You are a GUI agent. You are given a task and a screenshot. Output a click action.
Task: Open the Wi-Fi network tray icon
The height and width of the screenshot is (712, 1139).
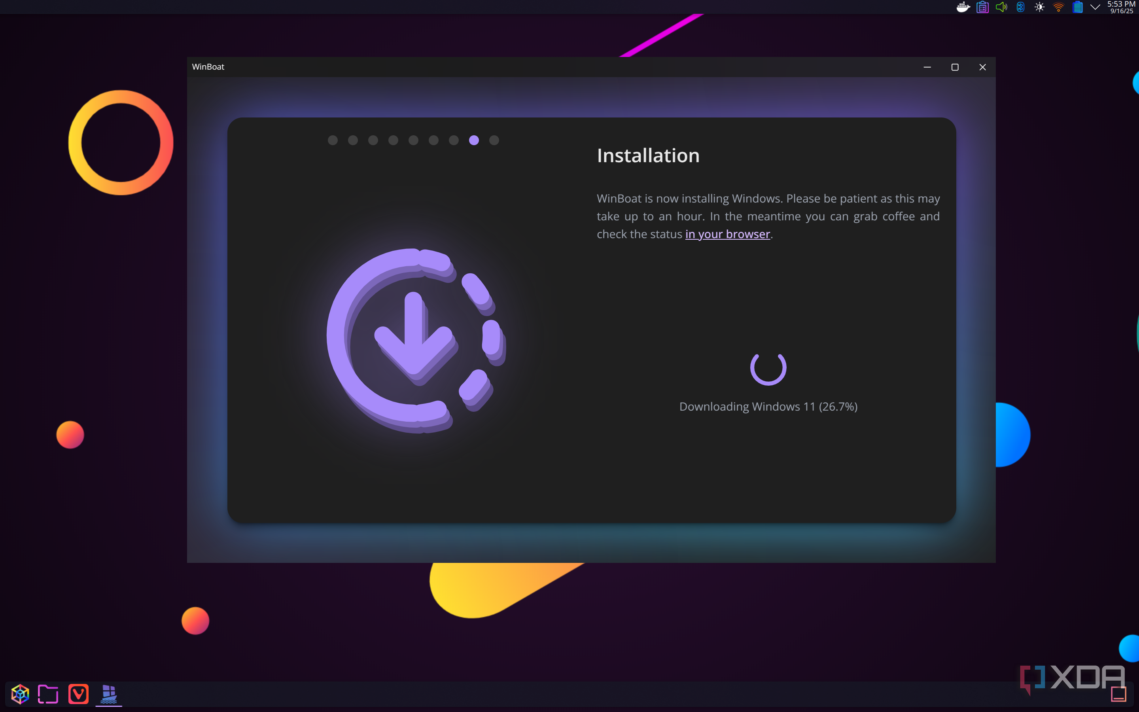(x=1058, y=7)
